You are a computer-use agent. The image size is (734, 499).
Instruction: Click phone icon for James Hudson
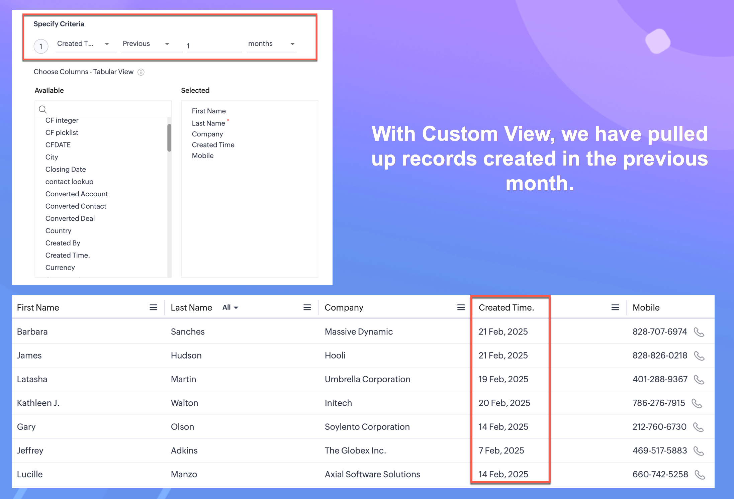(x=699, y=356)
